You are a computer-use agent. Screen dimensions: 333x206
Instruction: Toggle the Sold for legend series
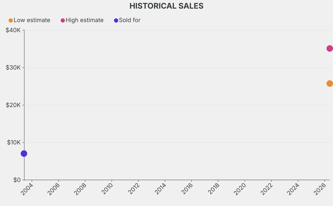(x=127, y=20)
